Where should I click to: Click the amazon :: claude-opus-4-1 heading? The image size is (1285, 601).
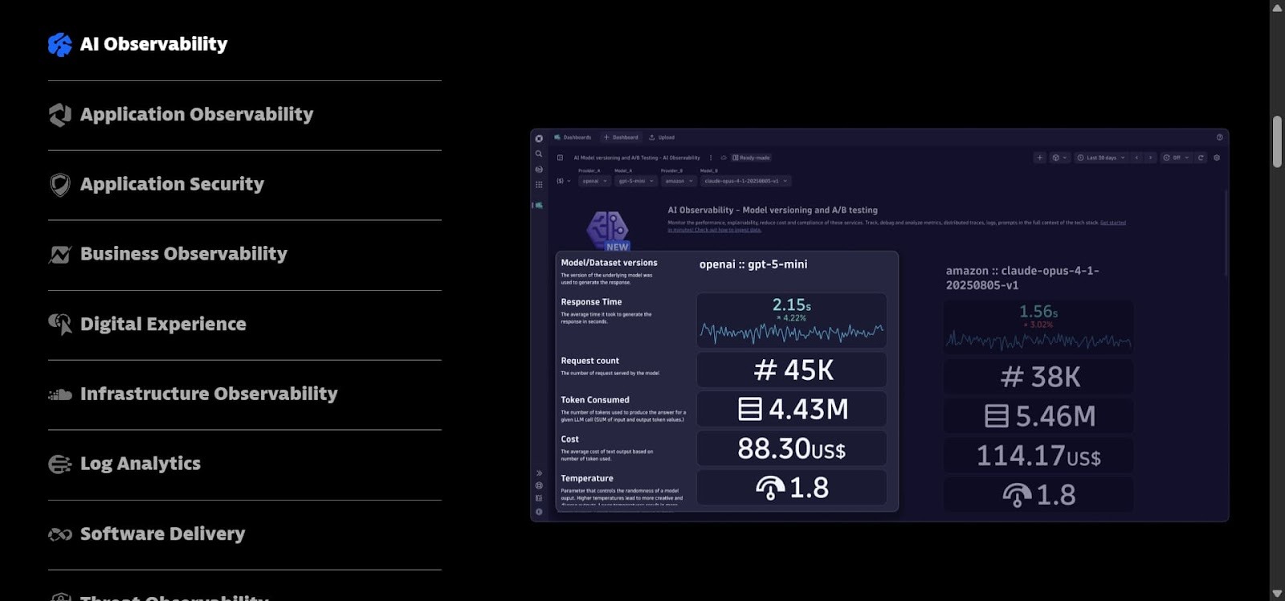[1022, 278]
